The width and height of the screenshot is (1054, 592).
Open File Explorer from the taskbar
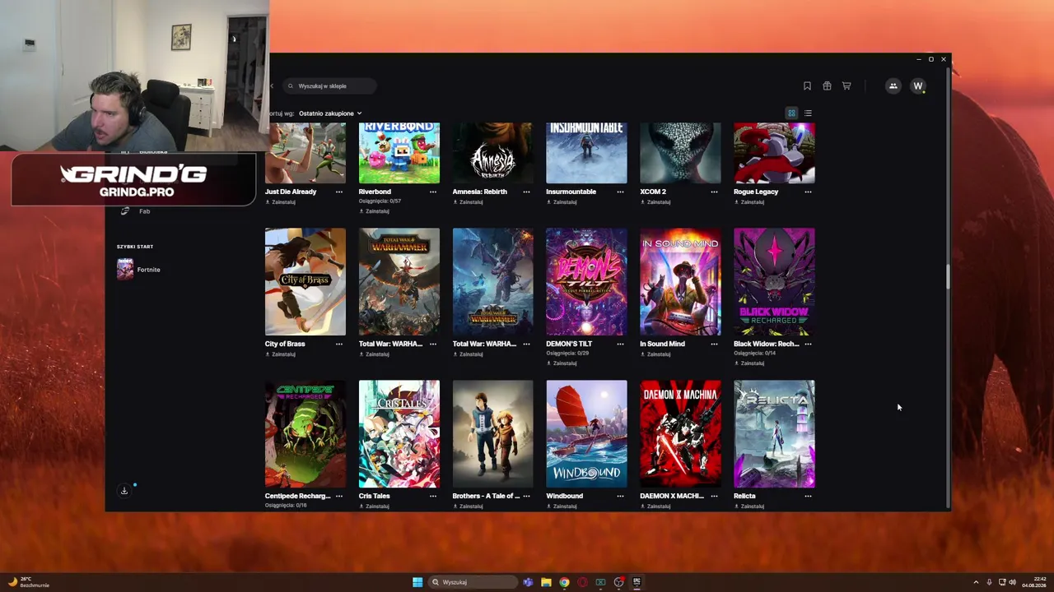tap(546, 582)
